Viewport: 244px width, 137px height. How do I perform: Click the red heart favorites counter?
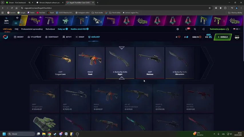pyautogui.click(x=178, y=37)
